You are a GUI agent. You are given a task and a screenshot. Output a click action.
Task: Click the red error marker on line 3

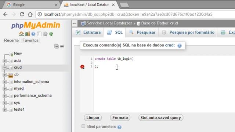click(x=82, y=67)
